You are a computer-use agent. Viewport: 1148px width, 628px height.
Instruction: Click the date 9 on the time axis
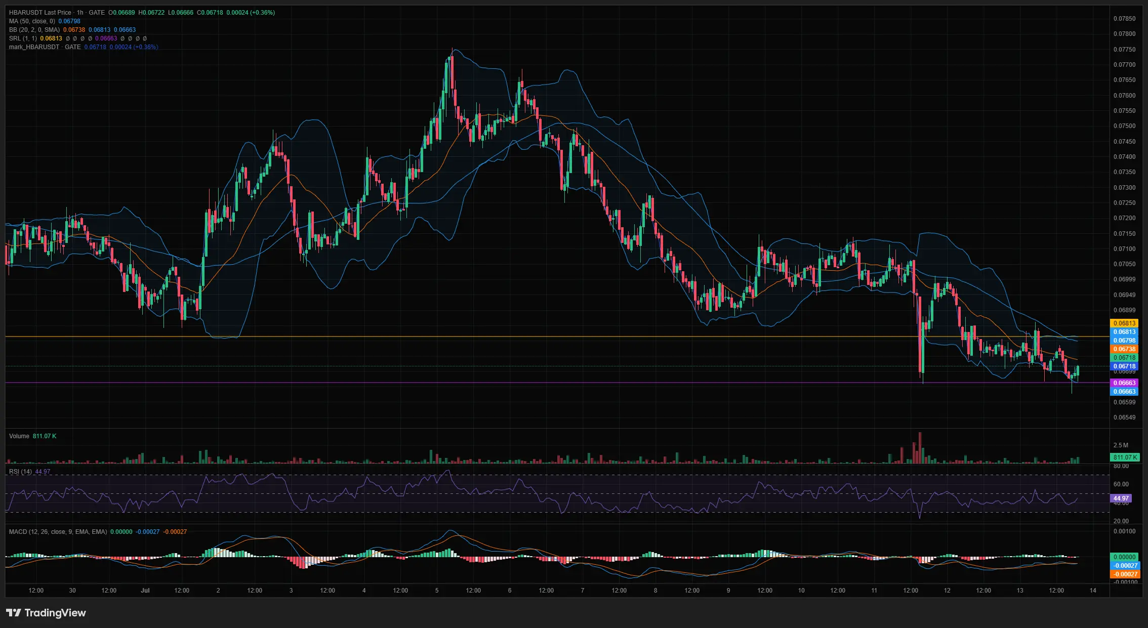pos(728,590)
